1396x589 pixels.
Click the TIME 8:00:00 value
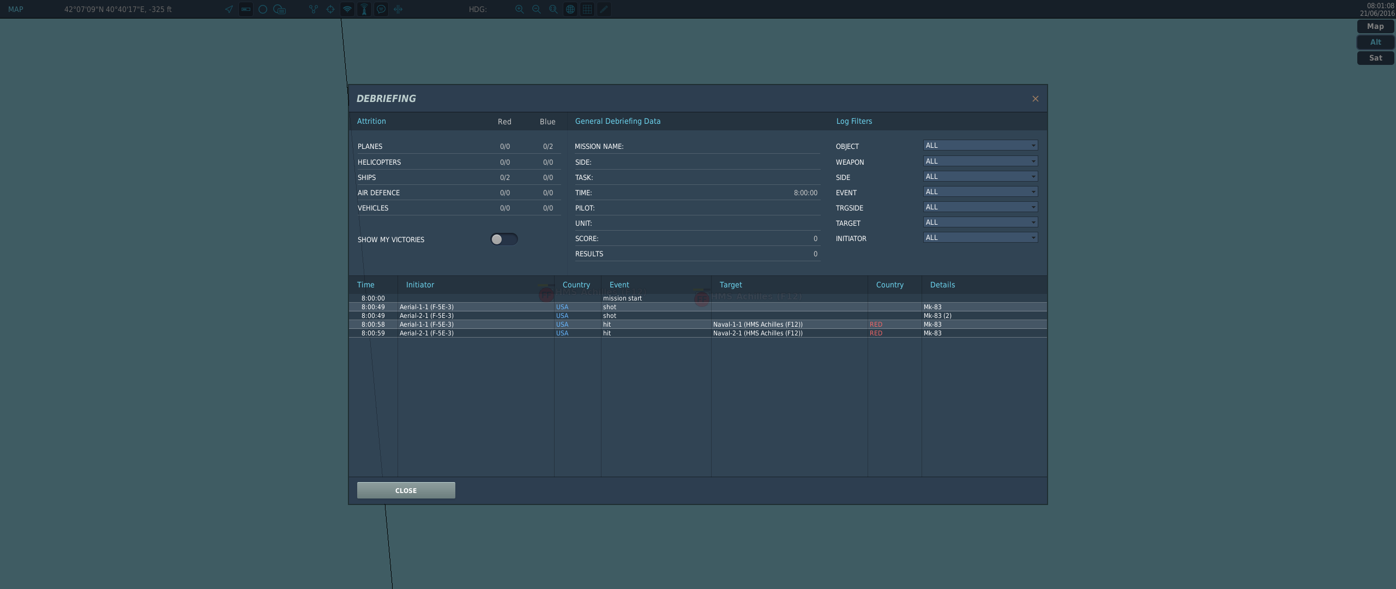pyautogui.click(x=805, y=193)
